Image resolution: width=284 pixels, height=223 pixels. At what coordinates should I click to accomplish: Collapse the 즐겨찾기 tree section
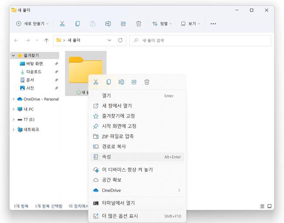click(14, 55)
